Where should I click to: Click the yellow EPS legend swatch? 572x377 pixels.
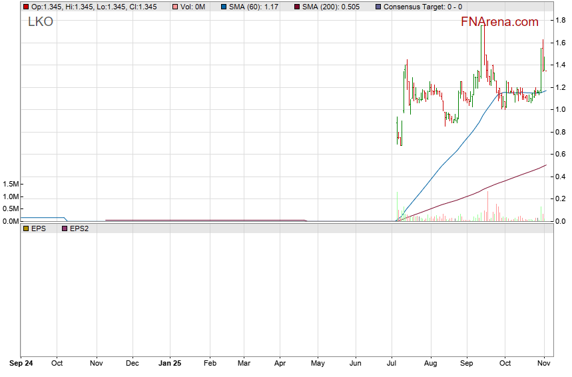pos(26,228)
